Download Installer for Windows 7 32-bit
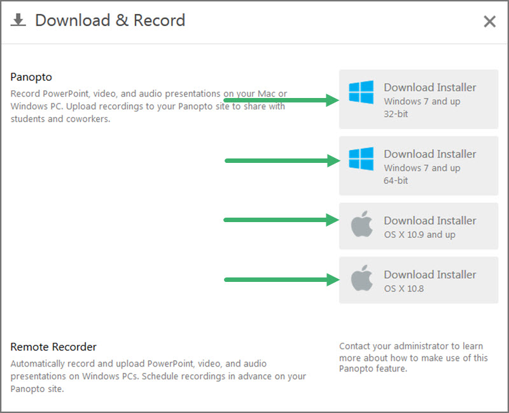Image resolution: width=509 pixels, height=413 pixels. click(419, 99)
